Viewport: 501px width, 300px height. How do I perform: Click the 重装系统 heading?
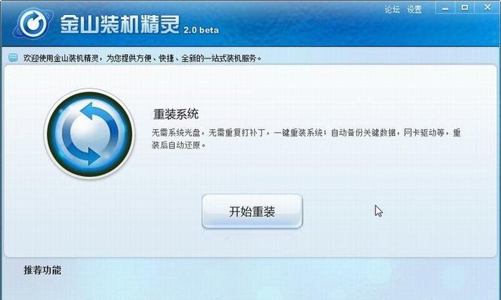click(176, 114)
